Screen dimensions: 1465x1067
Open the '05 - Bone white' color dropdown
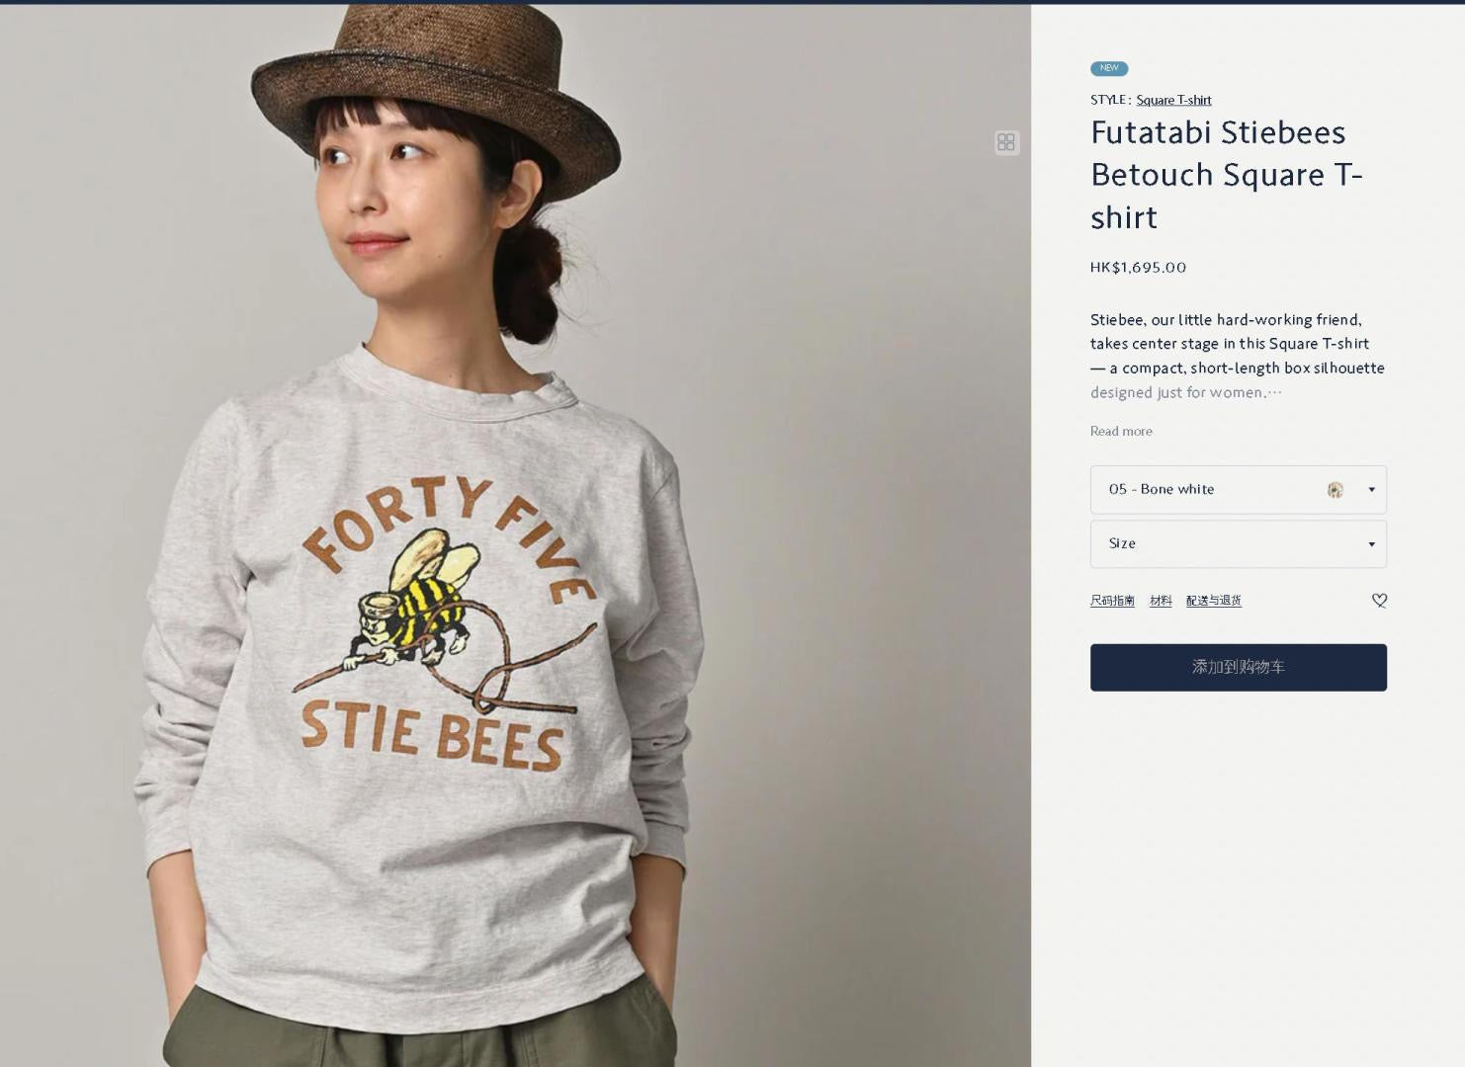click(x=1216, y=490)
